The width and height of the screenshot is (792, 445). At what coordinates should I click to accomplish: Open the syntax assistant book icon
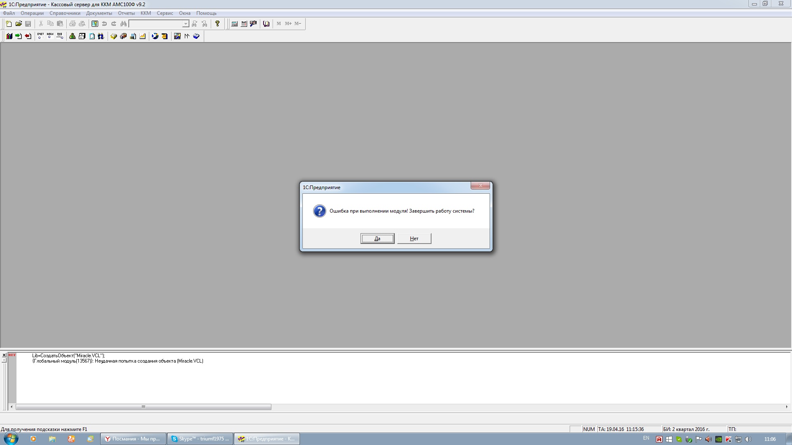click(266, 24)
